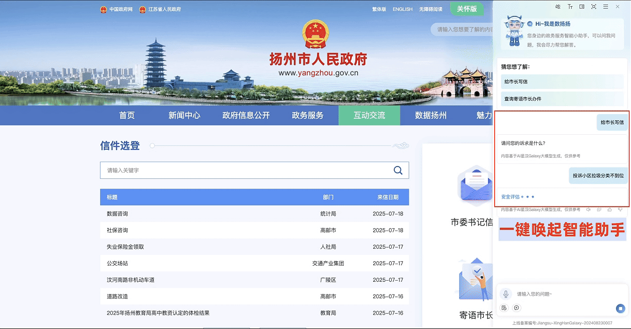Click the 关怀版 button in header
The width and height of the screenshot is (631, 329).
[467, 9]
